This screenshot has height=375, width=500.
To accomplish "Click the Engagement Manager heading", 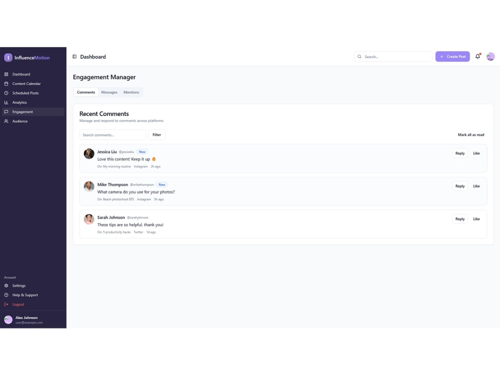I will pyautogui.click(x=104, y=77).
